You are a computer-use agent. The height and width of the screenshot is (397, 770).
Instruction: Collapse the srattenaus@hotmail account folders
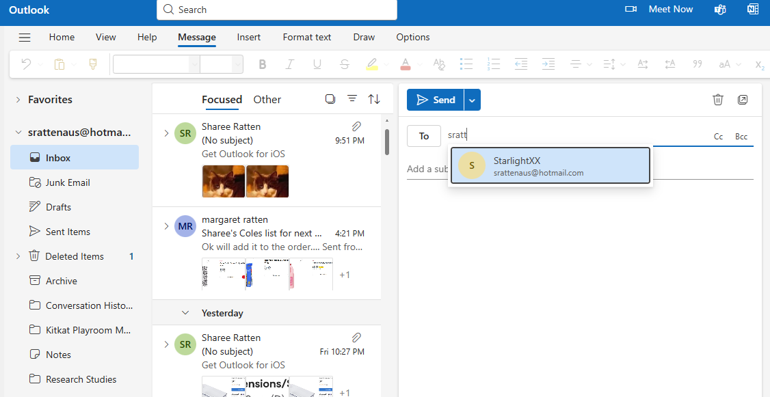(18, 133)
